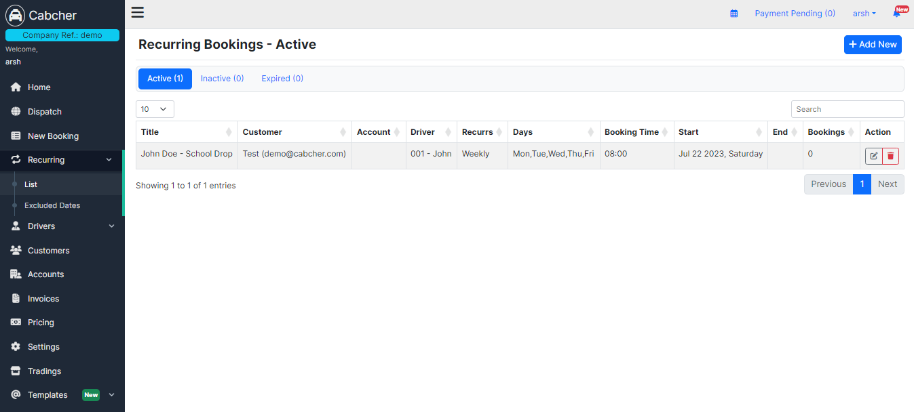The width and height of the screenshot is (914, 412).
Task: Open the calendar icon in top bar
Action: click(734, 14)
